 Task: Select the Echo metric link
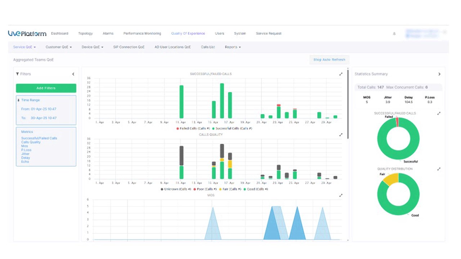25,162
